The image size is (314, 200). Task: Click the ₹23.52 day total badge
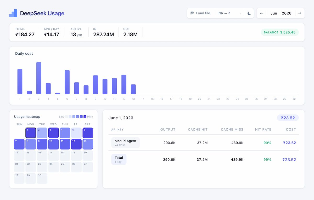point(288,118)
